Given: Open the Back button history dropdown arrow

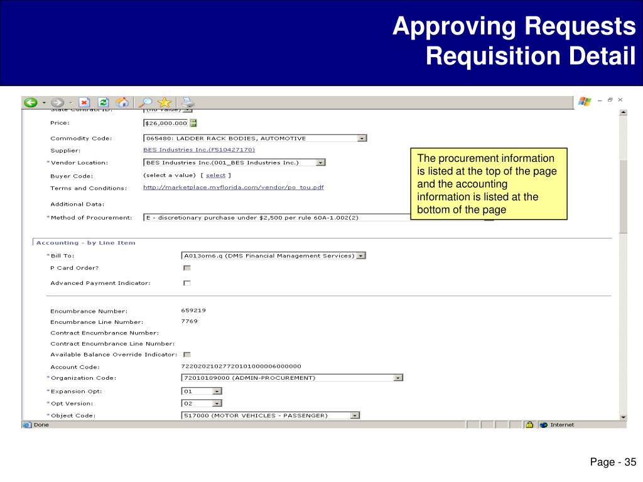Looking at the screenshot, I should click(44, 103).
